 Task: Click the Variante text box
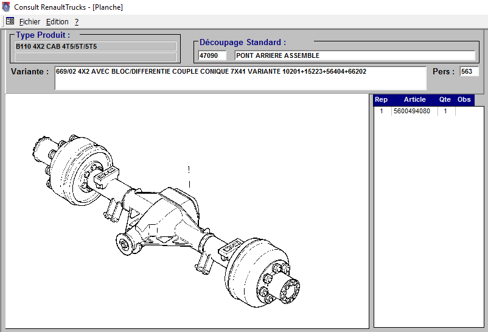point(240,78)
